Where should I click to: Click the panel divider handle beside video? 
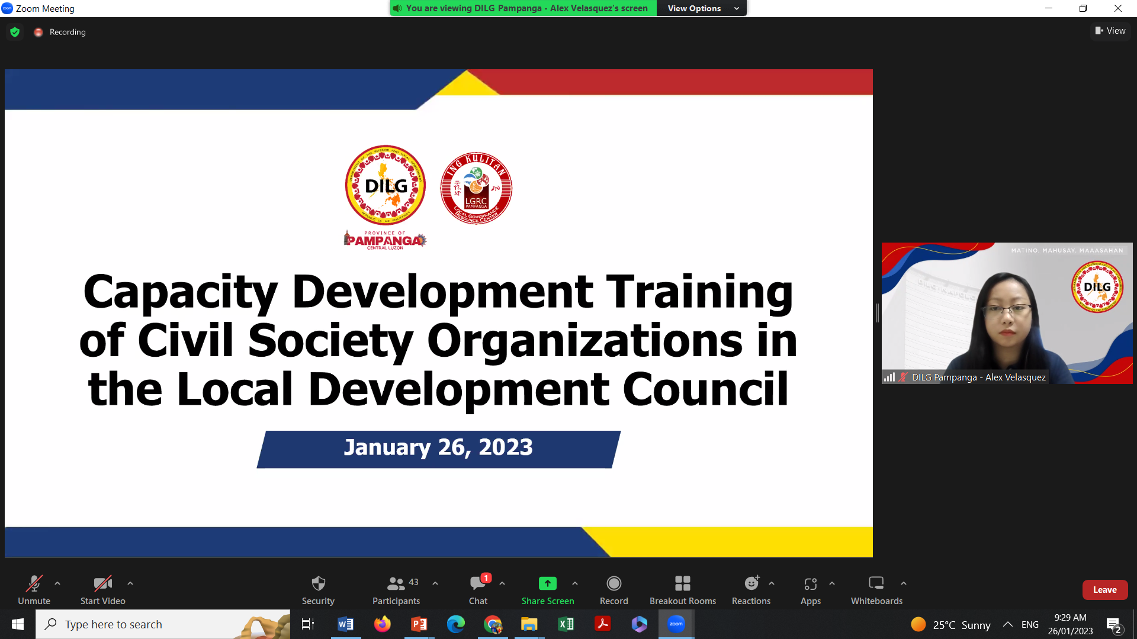point(877,313)
